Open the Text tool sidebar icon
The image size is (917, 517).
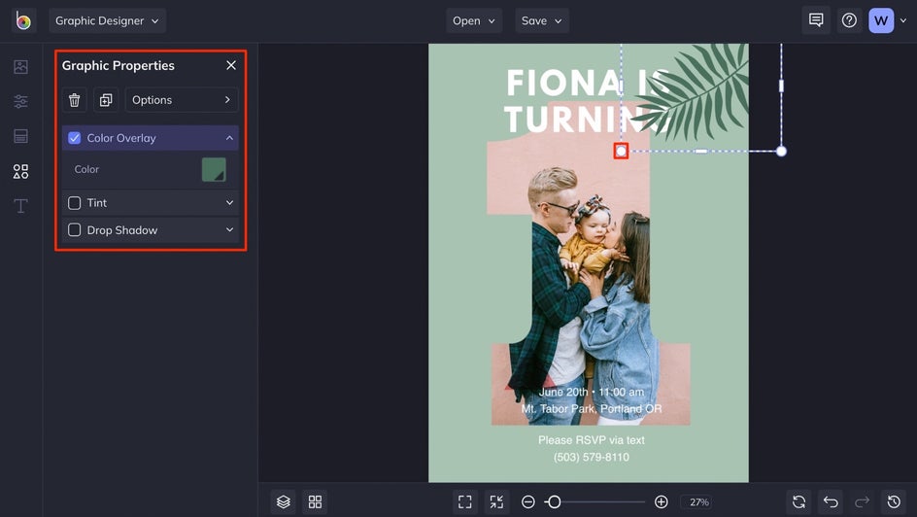[x=20, y=206]
